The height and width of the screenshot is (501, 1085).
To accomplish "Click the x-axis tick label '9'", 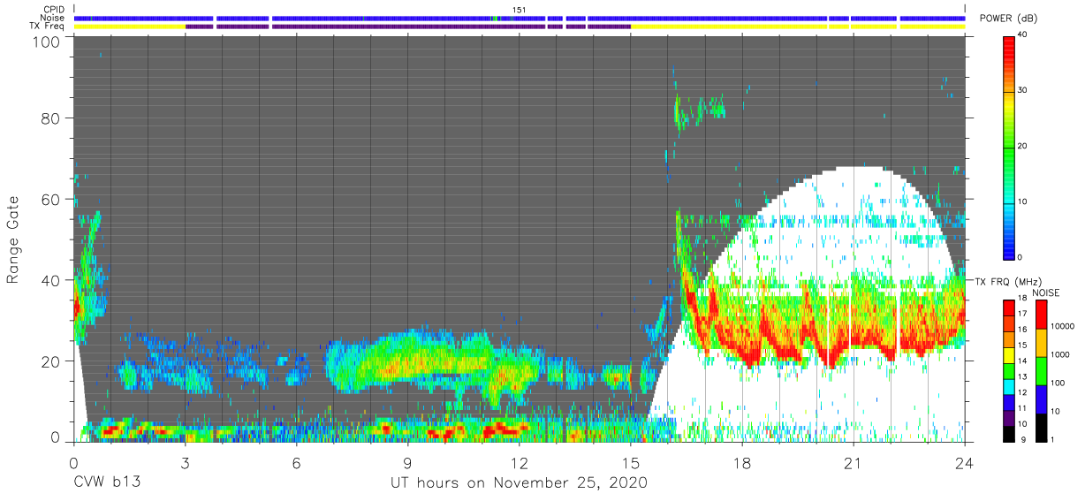I will click(x=407, y=463).
